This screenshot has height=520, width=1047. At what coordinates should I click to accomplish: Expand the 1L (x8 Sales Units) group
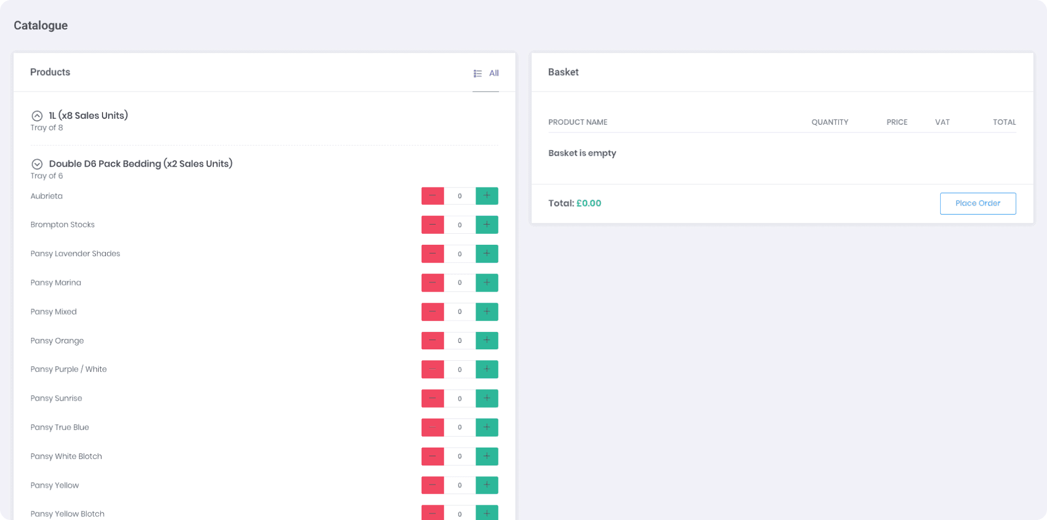pos(37,116)
